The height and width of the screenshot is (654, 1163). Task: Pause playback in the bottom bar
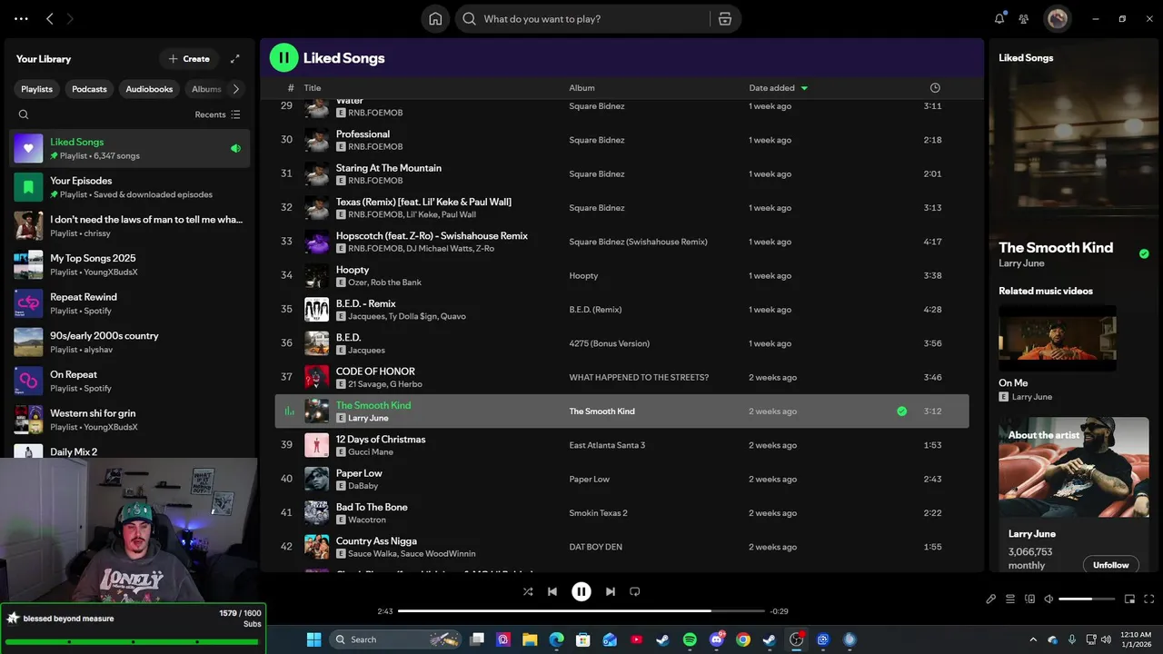point(581,591)
